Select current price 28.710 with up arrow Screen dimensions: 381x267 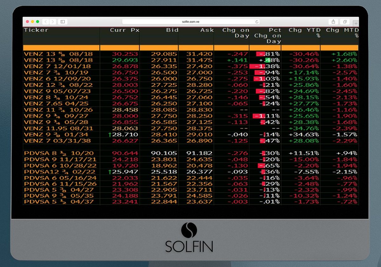tap(123, 134)
